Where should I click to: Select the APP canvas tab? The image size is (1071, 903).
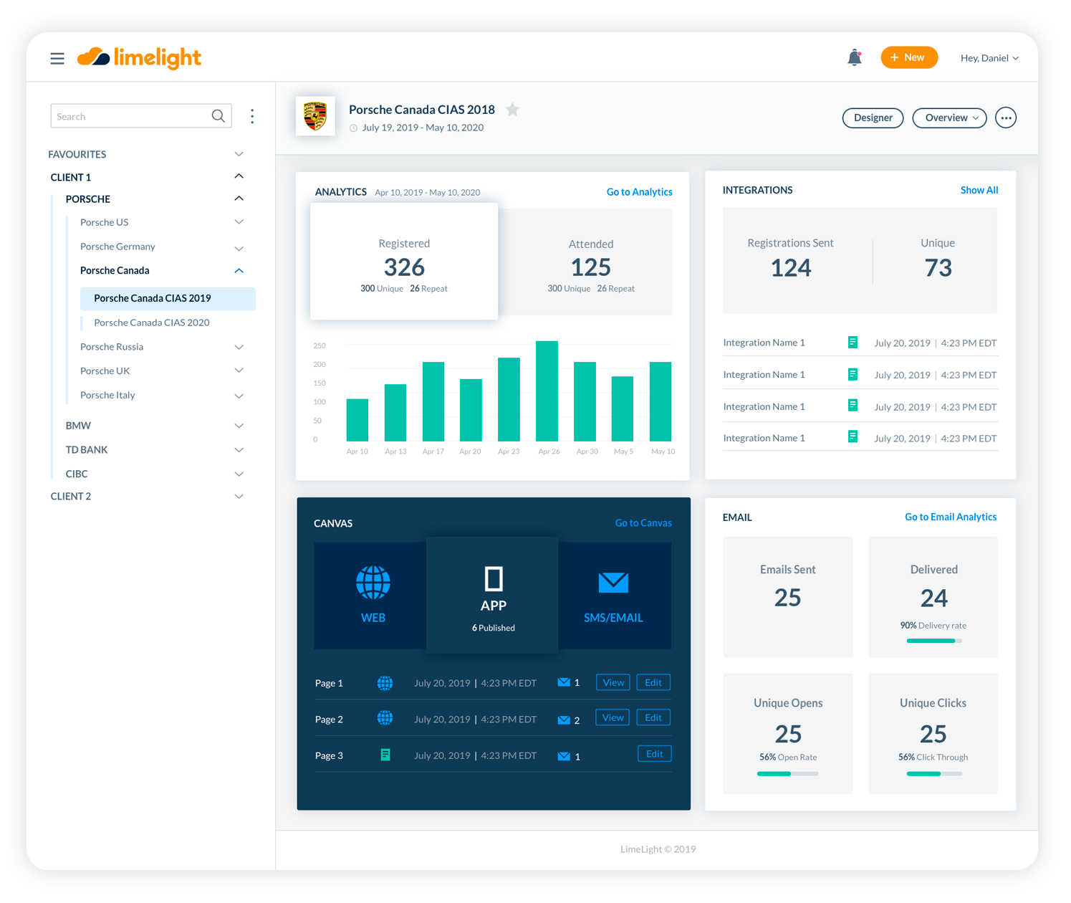(x=493, y=595)
